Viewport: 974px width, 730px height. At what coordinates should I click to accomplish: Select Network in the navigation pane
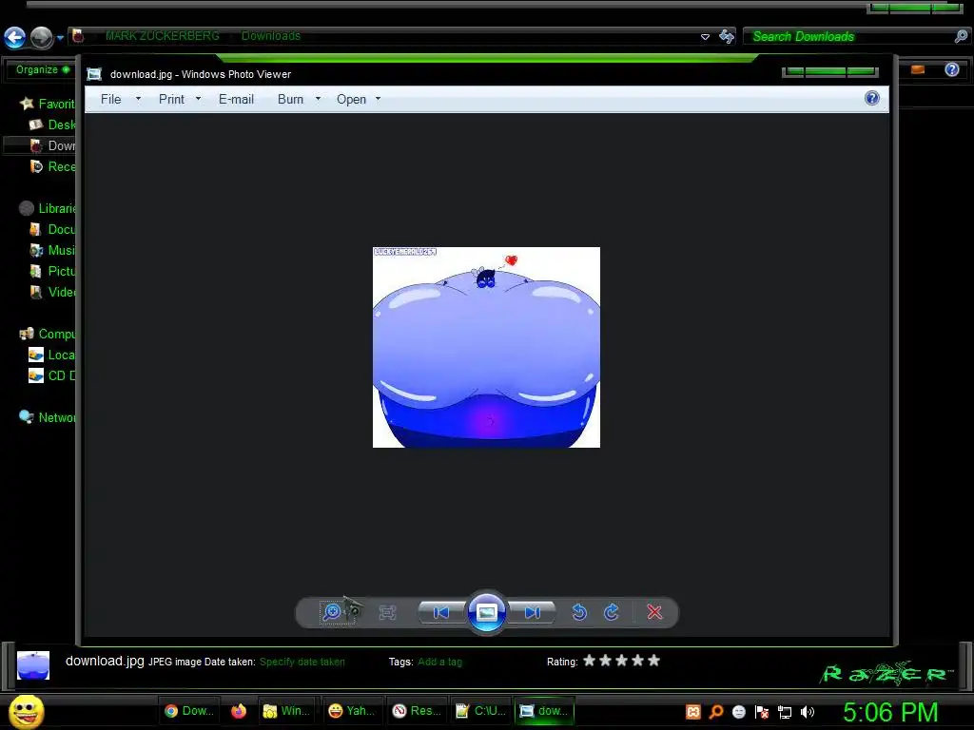click(x=48, y=418)
